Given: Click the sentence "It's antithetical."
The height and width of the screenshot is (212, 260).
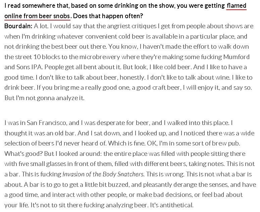Looking at the screenshot, I should (172, 205).
